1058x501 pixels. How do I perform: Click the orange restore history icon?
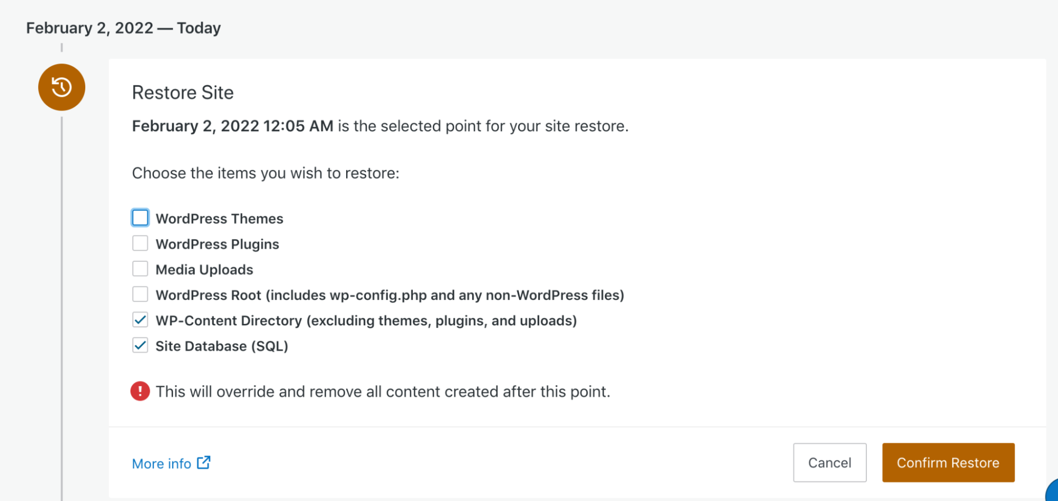[x=61, y=87]
